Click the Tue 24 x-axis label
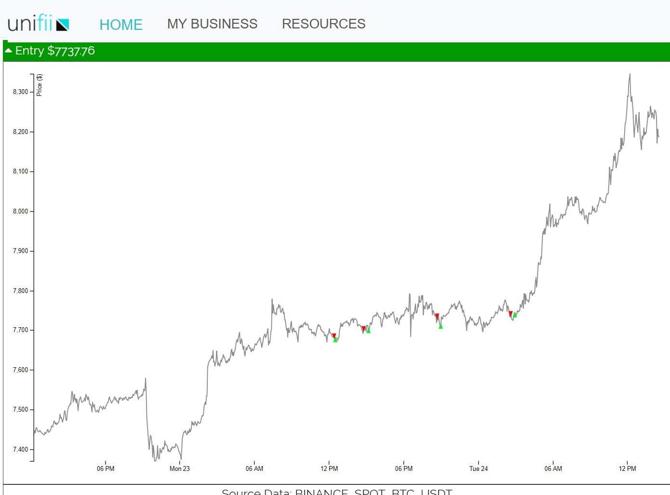 click(478, 468)
